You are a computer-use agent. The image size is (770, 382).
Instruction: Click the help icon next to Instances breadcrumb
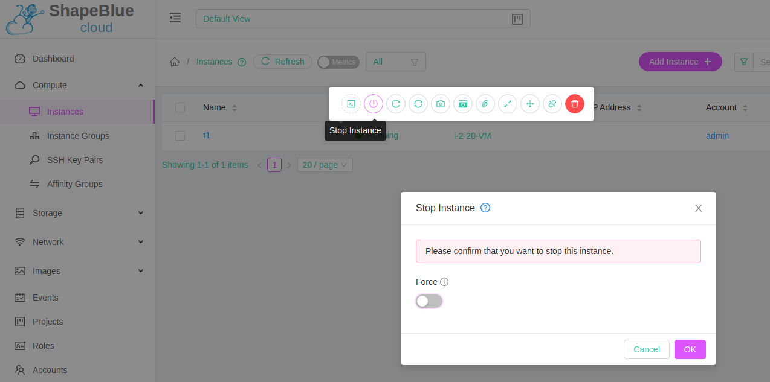242,62
